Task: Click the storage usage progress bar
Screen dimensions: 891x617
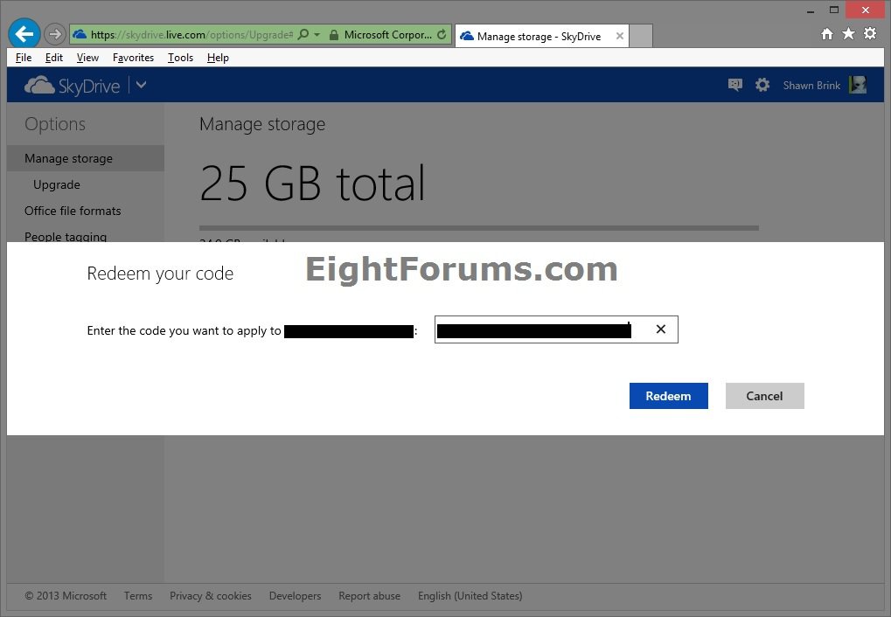Action: click(x=479, y=227)
